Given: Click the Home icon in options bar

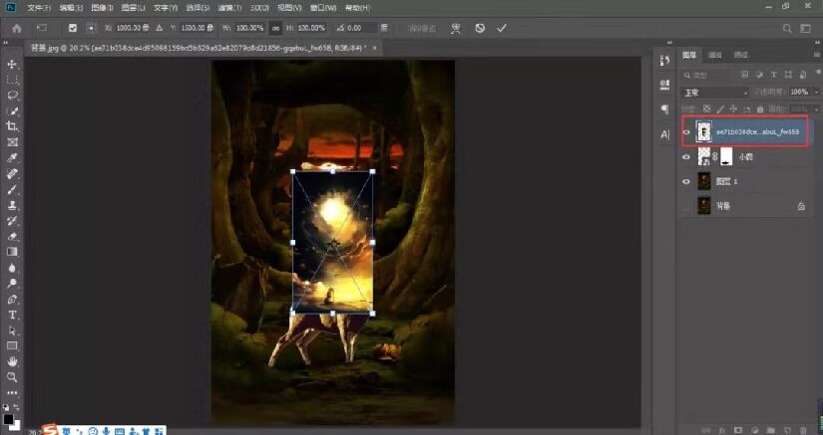Looking at the screenshot, I should (17, 28).
